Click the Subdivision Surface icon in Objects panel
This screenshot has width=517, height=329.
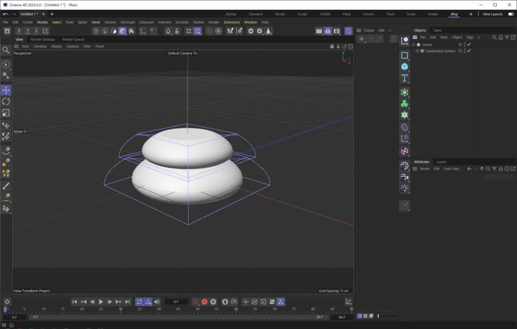tap(423, 50)
